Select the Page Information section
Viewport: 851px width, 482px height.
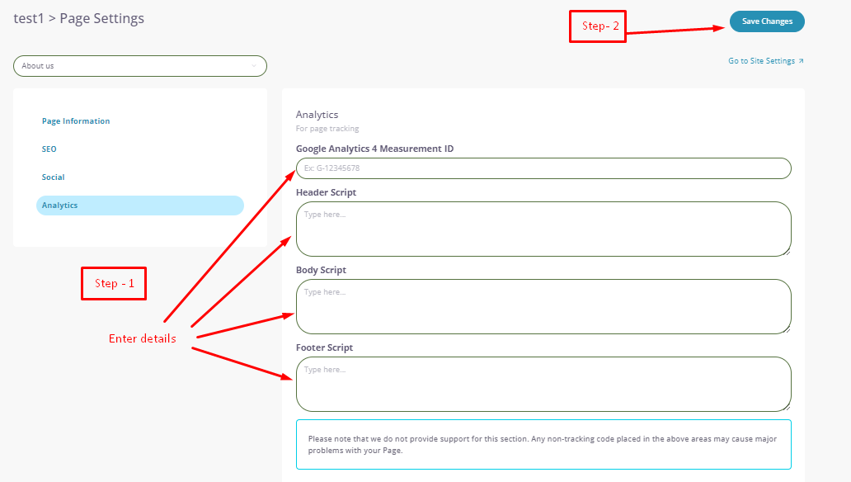click(76, 120)
